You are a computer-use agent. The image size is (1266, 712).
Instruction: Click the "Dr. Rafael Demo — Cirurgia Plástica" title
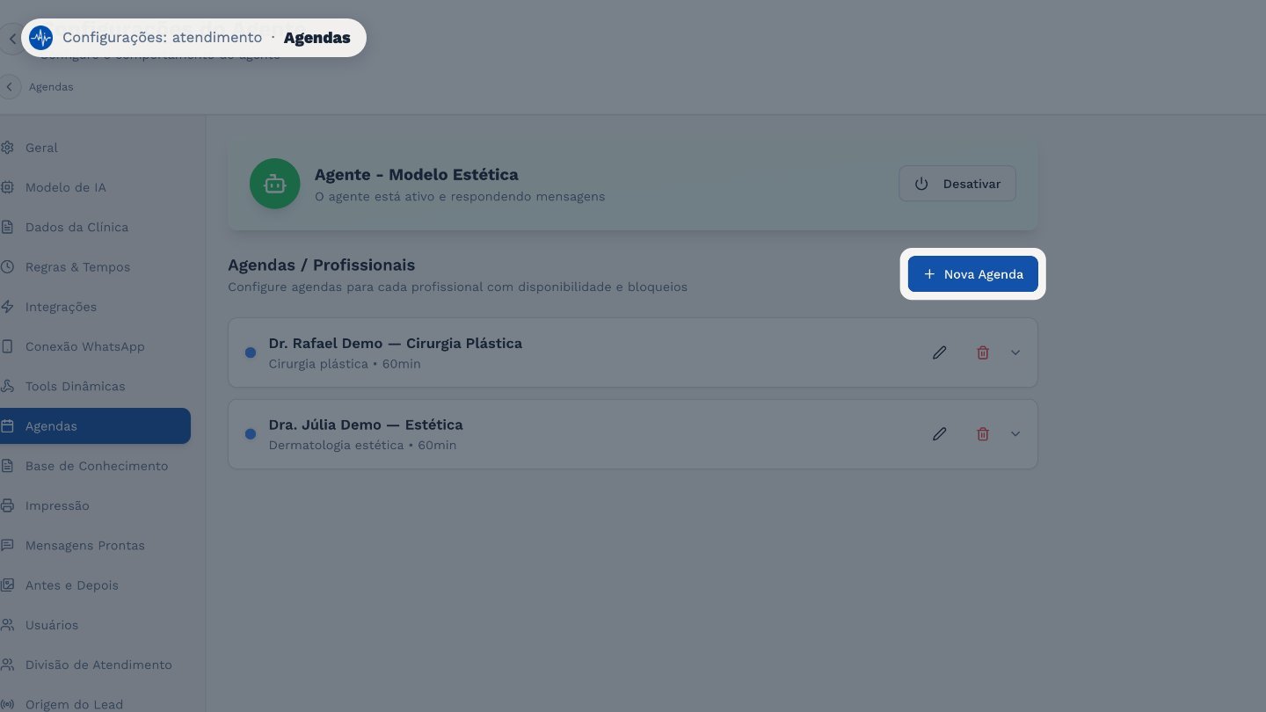(x=396, y=343)
